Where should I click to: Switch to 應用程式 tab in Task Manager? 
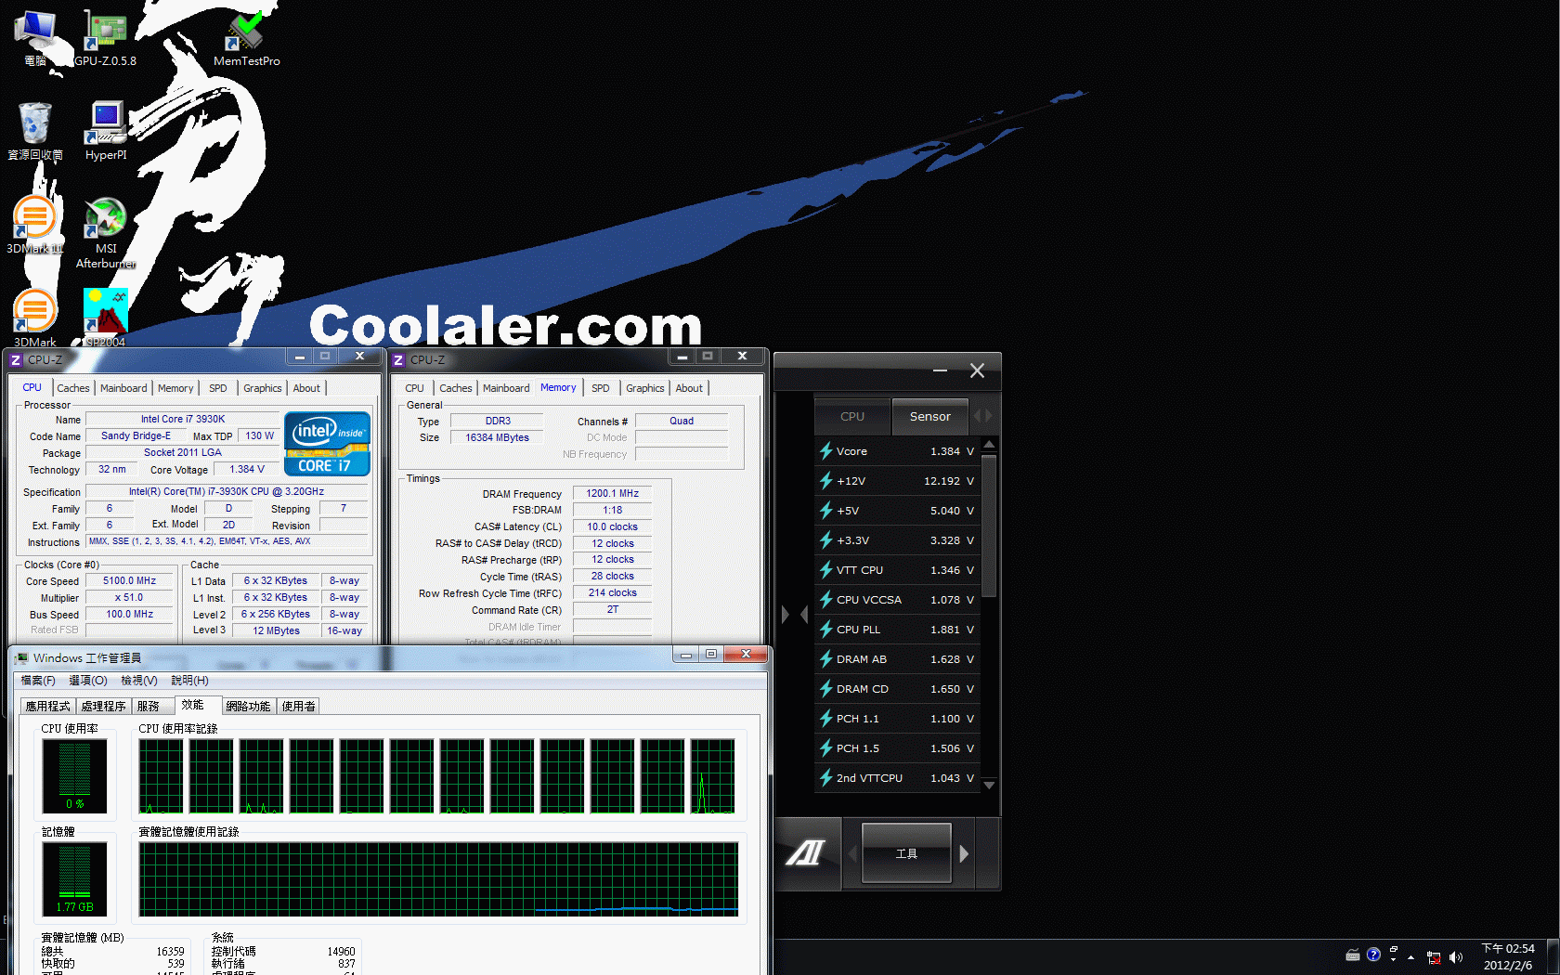(x=48, y=707)
